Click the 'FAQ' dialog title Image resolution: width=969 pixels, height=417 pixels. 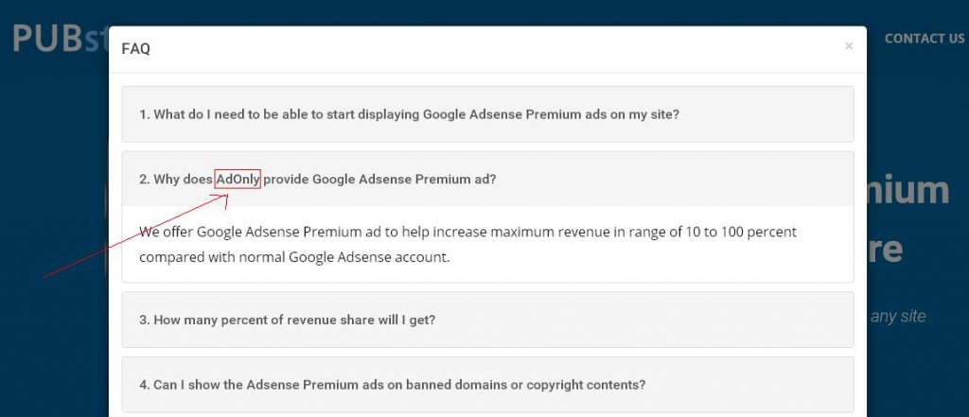136,49
